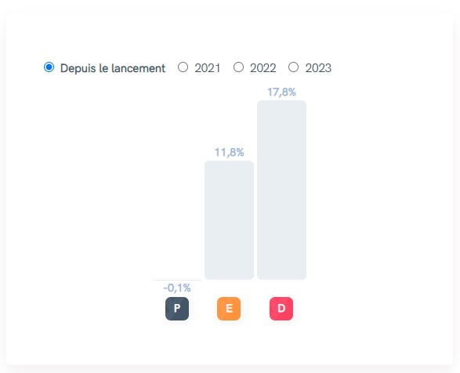This screenshot has height=373, width=460.
Task: Select the 2022 radio button circle
Action: tap(238, 67)
